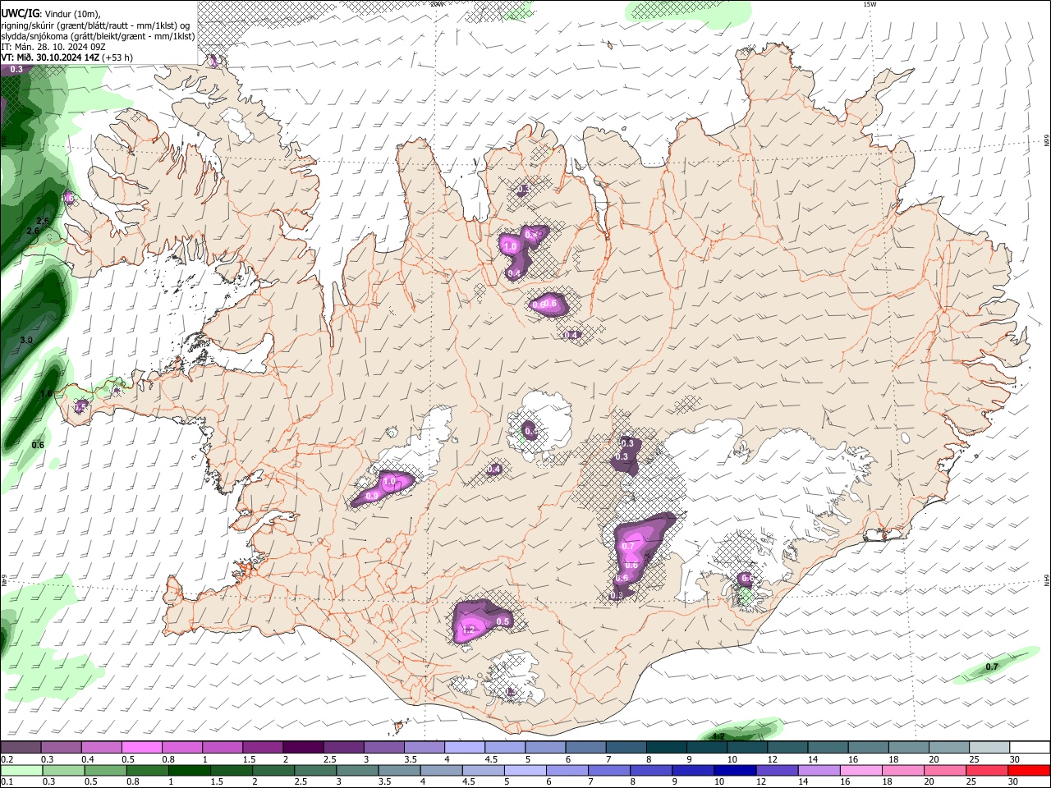
Task: Click the teal-green bottom-row swatch between 2.5 and 3
Action: click(315, 771)
